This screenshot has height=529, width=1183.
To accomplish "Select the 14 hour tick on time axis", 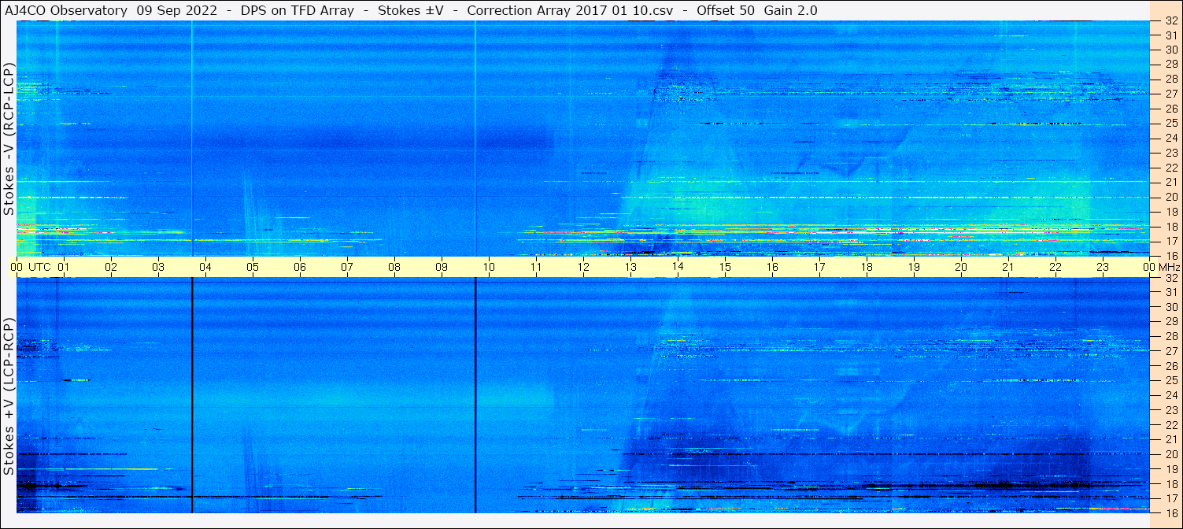I will tap(678, 267).
